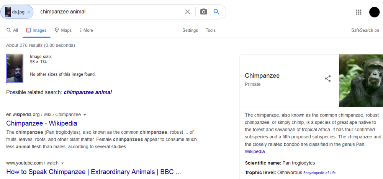Screen dimensions: 383x179
Task: Select the Images tab
Action: [x=36, y=30]
